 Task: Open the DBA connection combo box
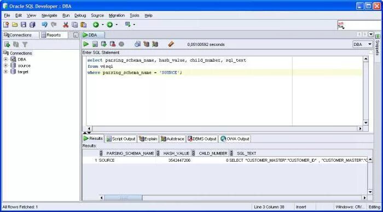(362, 44)
